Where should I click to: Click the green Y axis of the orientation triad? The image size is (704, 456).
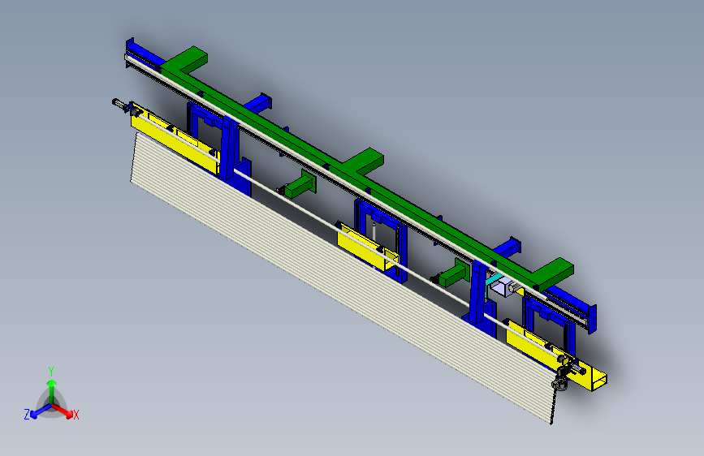coord(52,391)
